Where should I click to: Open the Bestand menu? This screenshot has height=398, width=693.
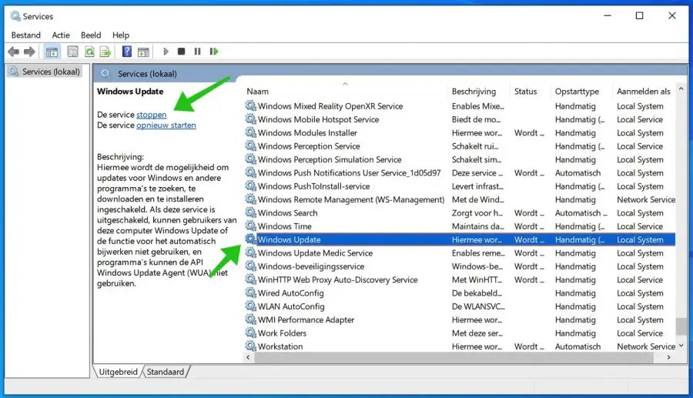pyautogui.click(x=25, y=35)
